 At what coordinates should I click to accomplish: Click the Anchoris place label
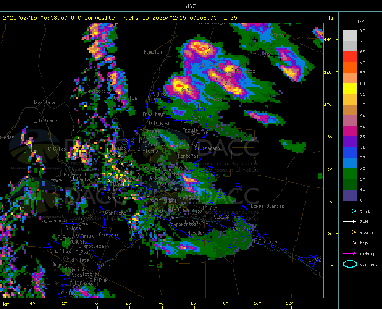(x=109, y=235)
